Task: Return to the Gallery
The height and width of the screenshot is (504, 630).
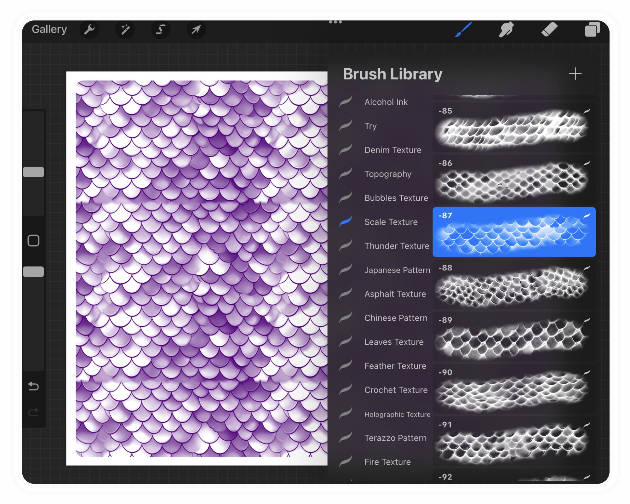Action: [x=49, y=29]
